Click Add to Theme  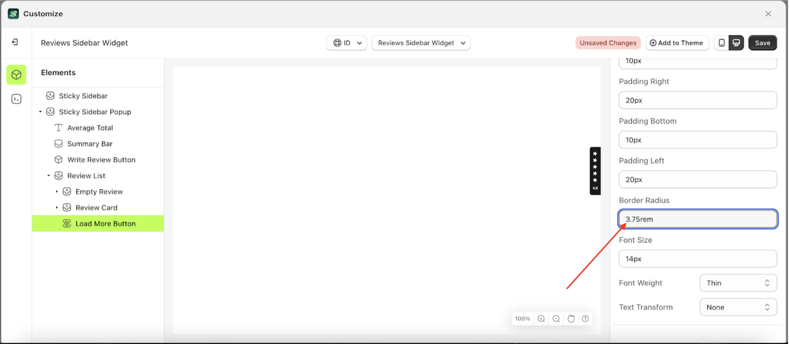pos(677,42)
